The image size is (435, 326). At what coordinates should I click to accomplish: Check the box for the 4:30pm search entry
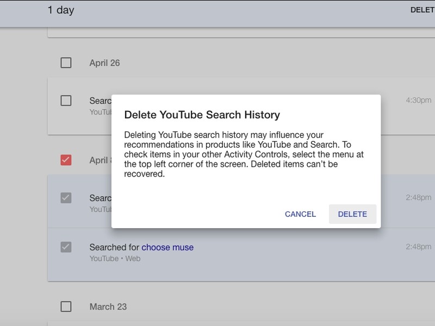(67, 99)
